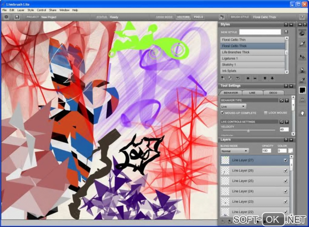Click Tool Settings scroll down arrow
Image resolution: width=309 pixels, height=227 pixels.
[293, 134]
